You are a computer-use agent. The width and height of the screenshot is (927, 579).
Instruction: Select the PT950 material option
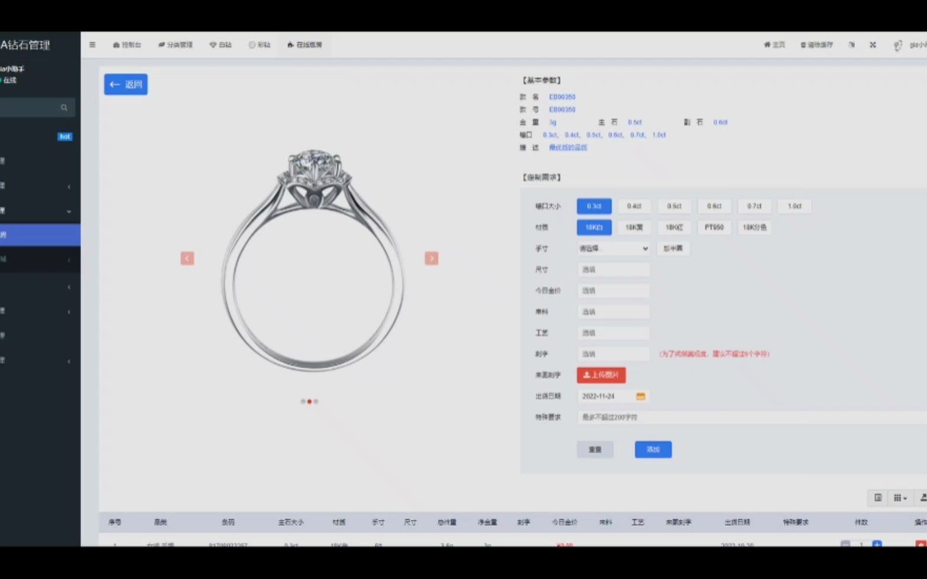pyautogui.click(x=714, y=227)
